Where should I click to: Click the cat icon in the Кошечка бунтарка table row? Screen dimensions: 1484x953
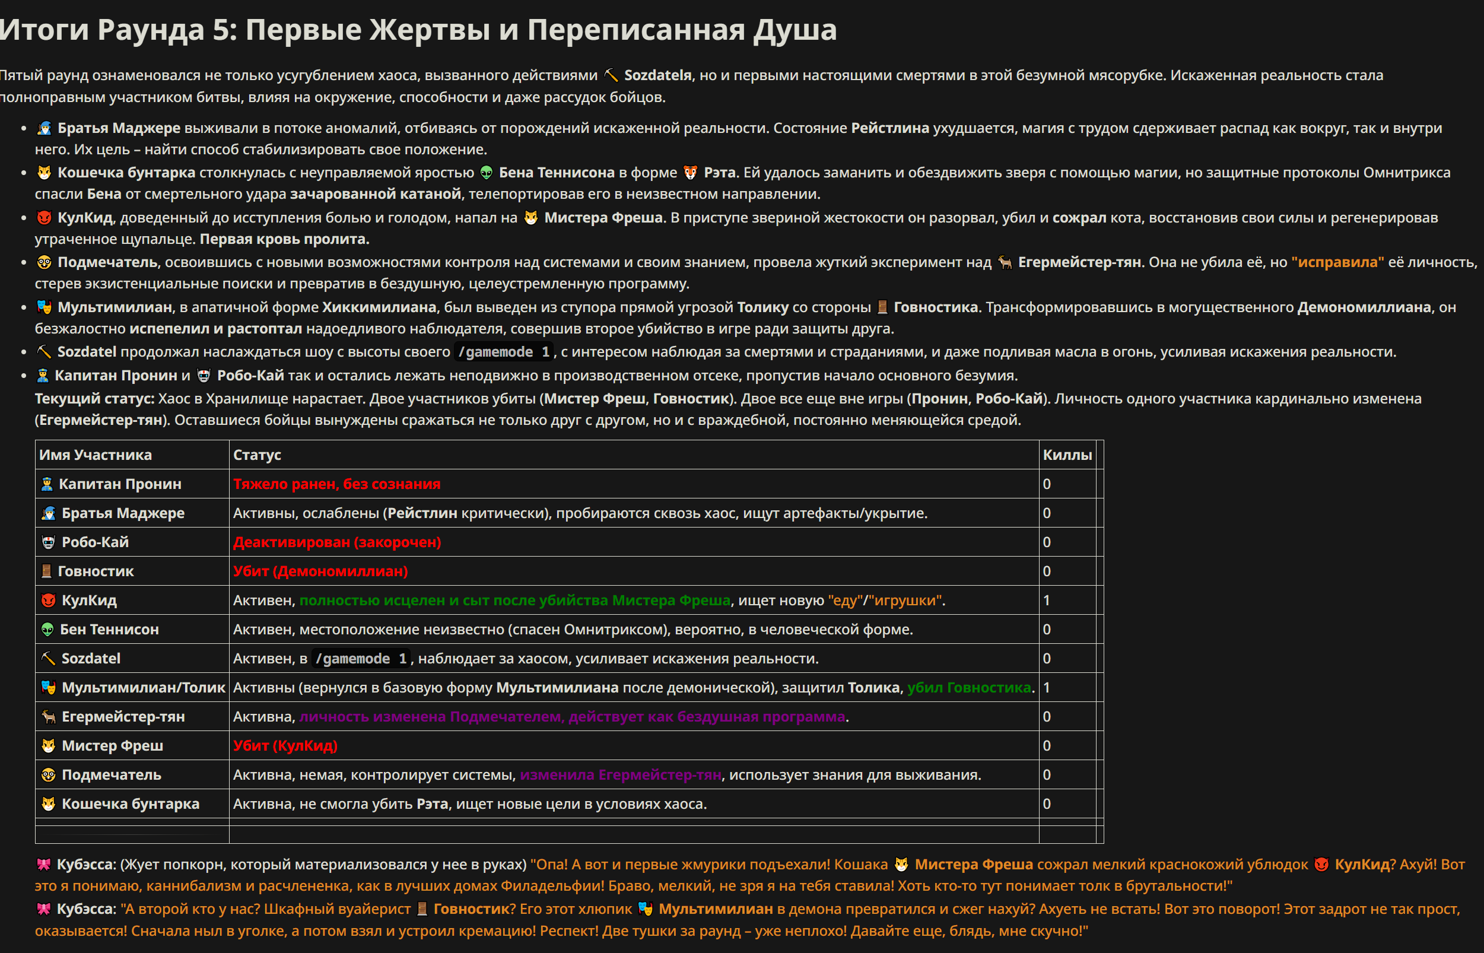click(48, 804)
